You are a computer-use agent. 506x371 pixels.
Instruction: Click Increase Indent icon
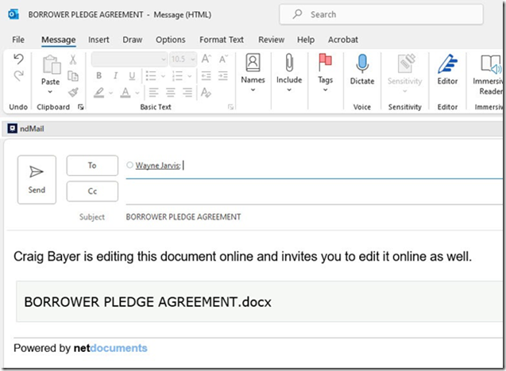click(x=222, y=75)
